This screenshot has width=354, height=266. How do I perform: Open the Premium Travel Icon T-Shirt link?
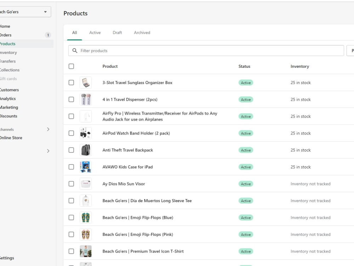[143, 251]
